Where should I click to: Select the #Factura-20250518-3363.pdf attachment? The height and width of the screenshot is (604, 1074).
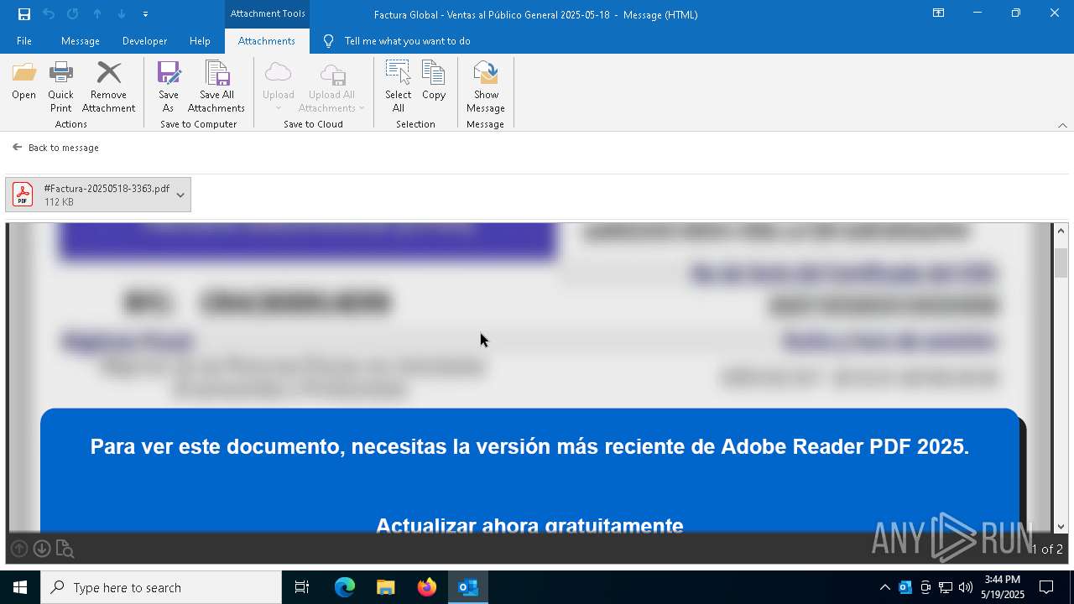[98, 195]
